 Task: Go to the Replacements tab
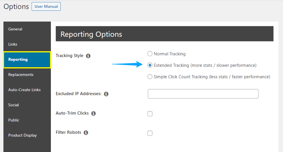tap(27, 74)
